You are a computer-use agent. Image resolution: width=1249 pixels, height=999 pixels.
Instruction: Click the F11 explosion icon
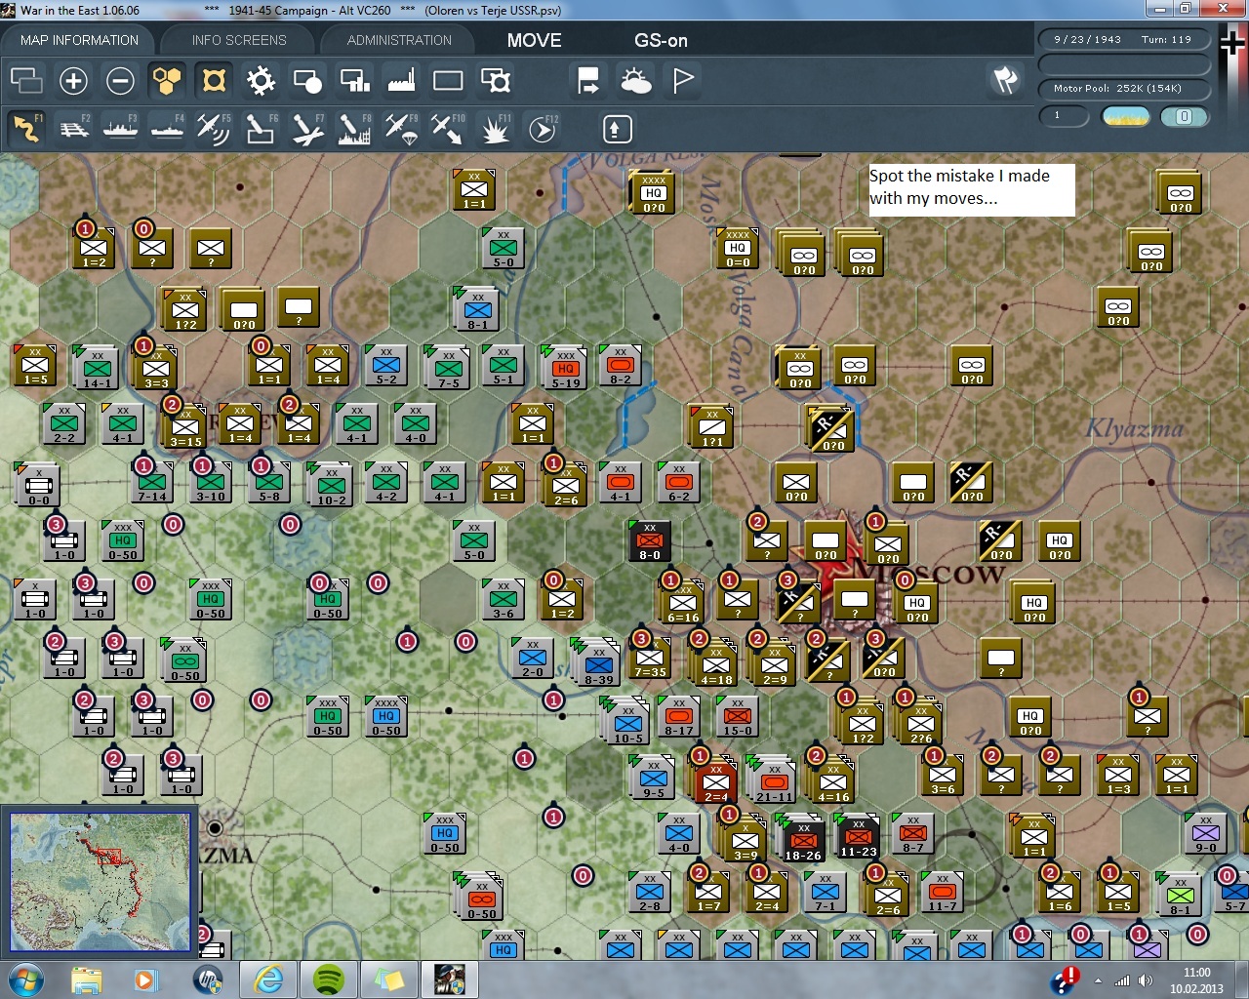click(495, 128)
